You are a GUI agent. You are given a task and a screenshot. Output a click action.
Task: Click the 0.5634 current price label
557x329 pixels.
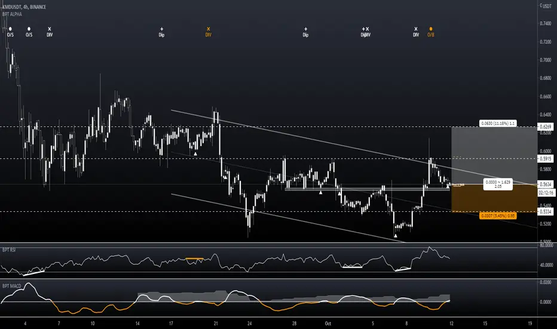[x=546, y=184]
